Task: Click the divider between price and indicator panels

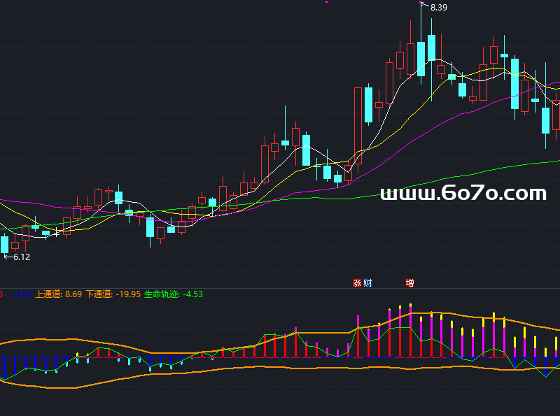Action: tap(280, 288)
